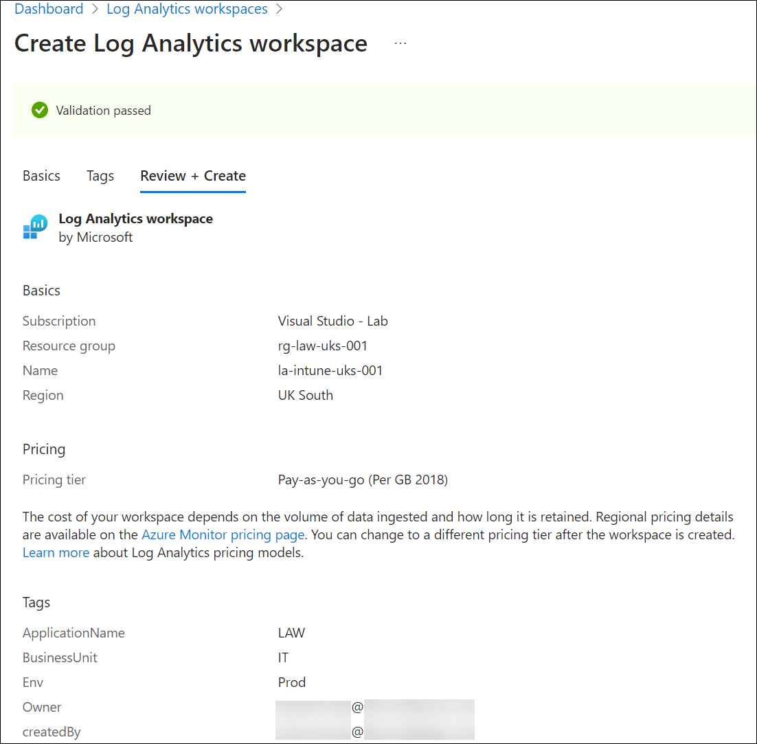Image resolution: width=757 pixels, height=744 pixels.
Task: Click the 'IT' BusinessUnit tag value
Action: point(284,657)
